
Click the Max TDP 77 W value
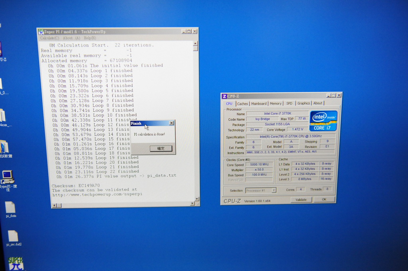[302, 119]
